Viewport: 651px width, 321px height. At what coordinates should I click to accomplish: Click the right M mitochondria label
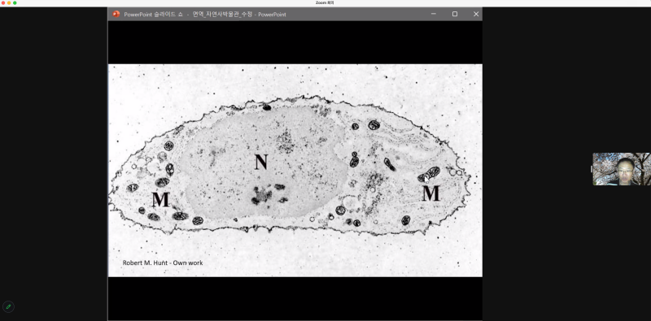(430, 193)
